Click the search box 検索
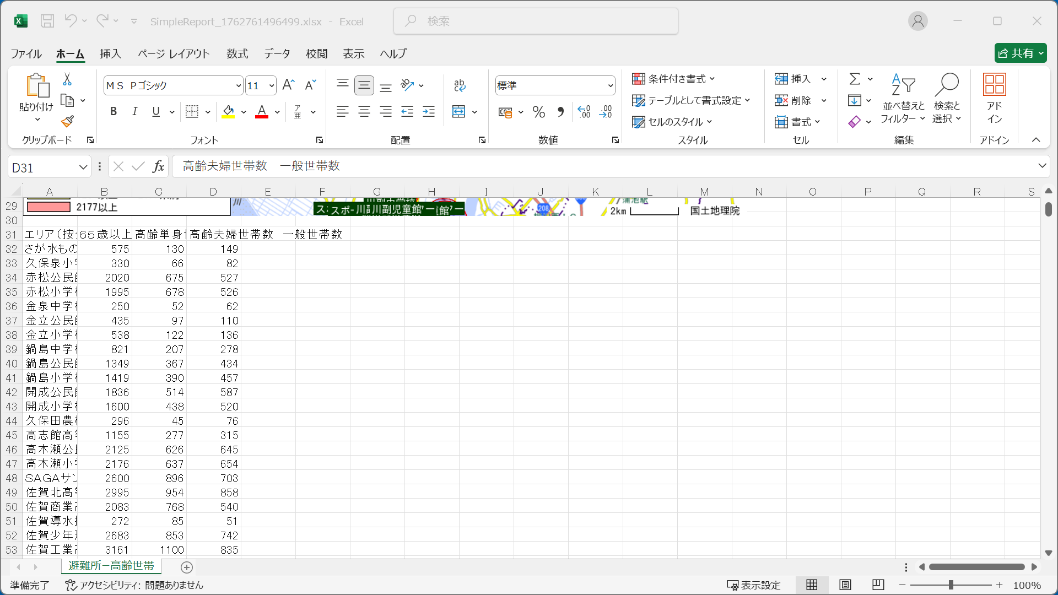Image resolution: width=1058 pixels, height=595 pixels. [x=536, y=21]
